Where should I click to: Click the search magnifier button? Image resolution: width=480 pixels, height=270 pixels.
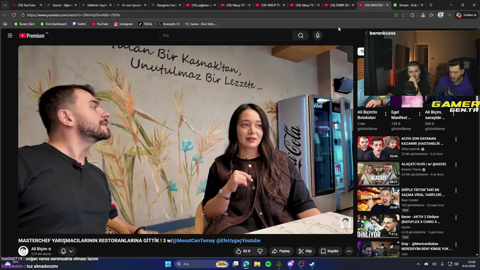[x=301, y=36]
